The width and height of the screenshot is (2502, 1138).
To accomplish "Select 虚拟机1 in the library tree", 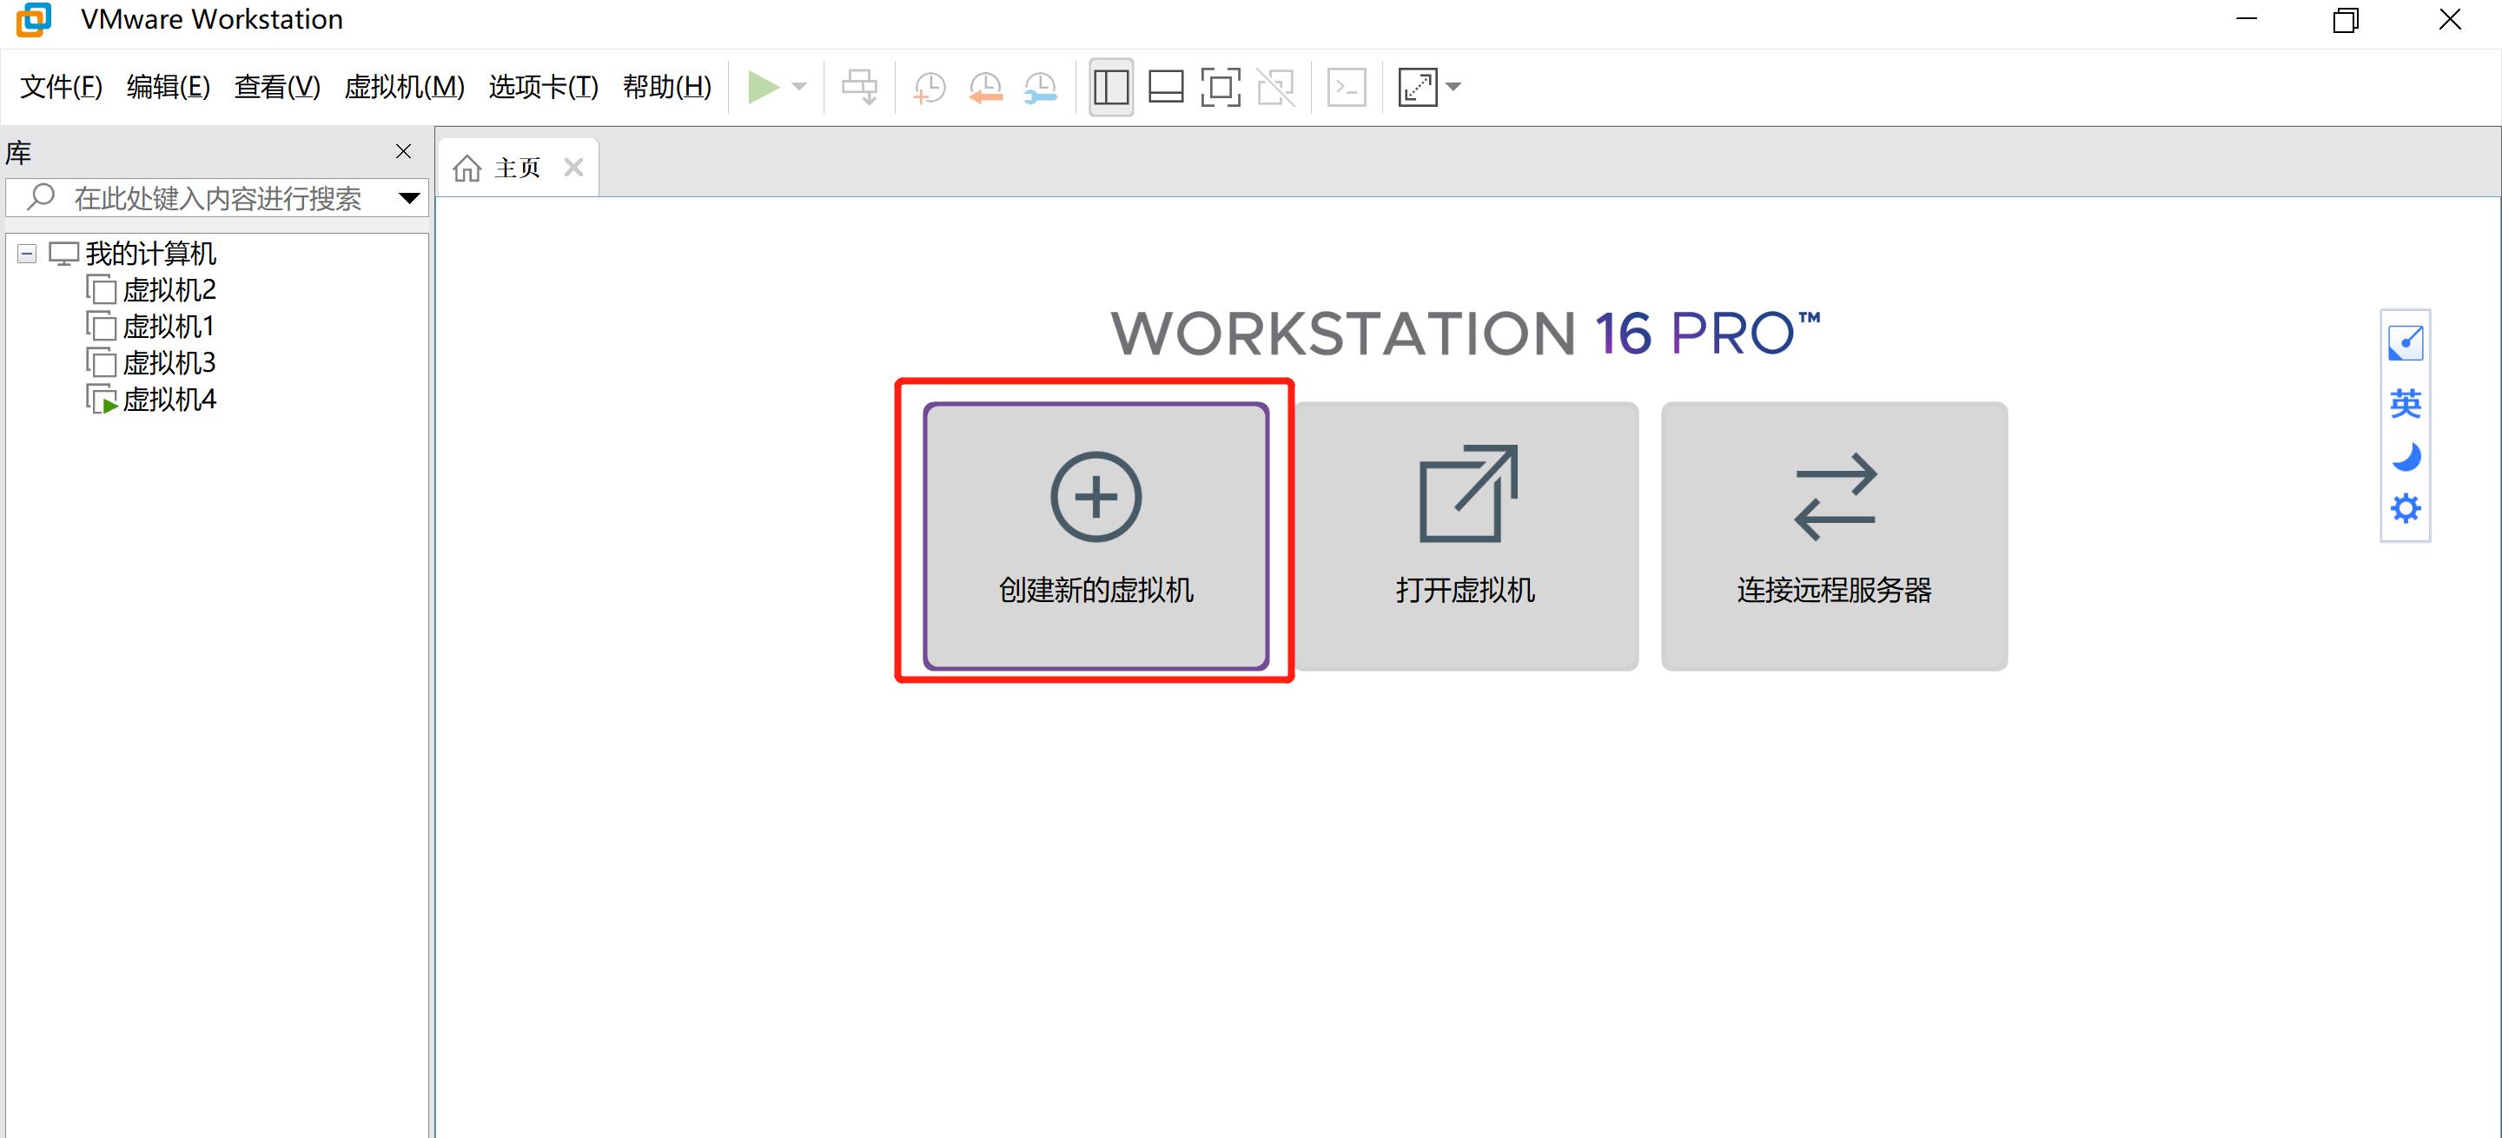I will coord(150,327).
